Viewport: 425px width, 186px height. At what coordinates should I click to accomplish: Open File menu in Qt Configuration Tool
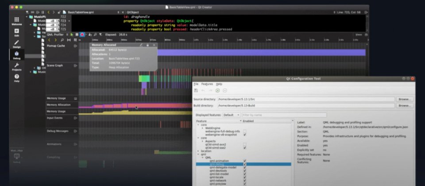[196, 84]
